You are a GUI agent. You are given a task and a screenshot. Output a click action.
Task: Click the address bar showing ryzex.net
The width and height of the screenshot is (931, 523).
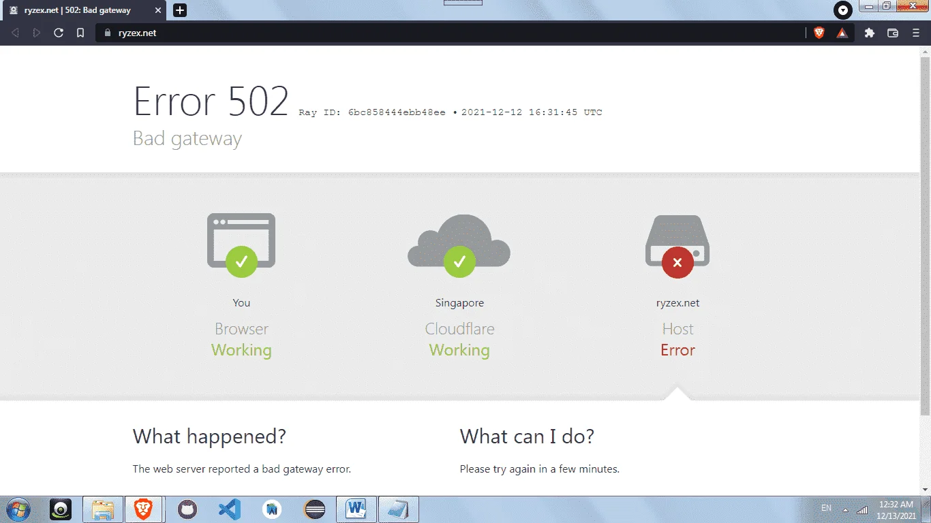[x=451, y=33]
